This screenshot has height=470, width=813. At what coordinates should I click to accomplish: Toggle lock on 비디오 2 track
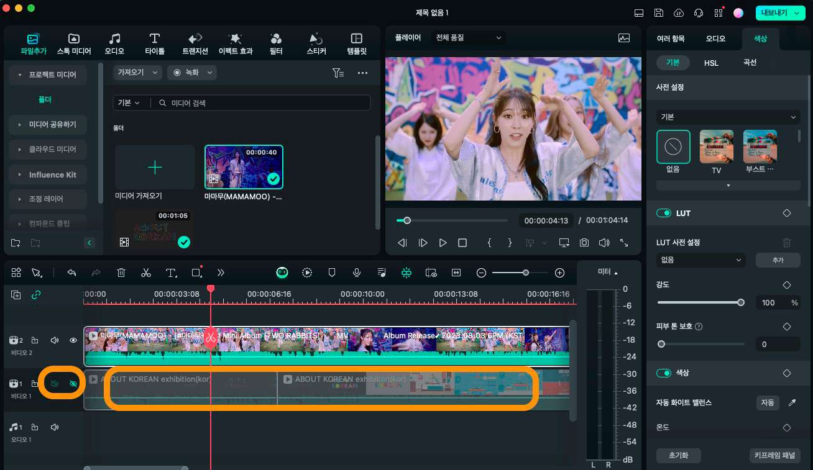coord(35,340)
